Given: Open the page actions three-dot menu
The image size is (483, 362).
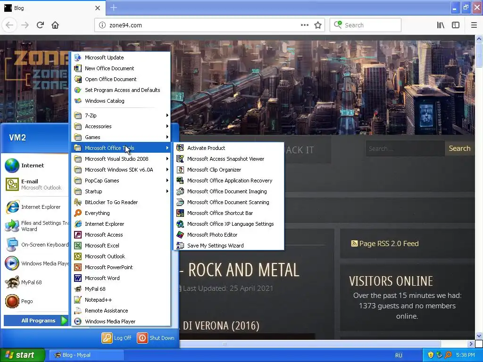Looking at the screenshot, I should click(305, 25).
